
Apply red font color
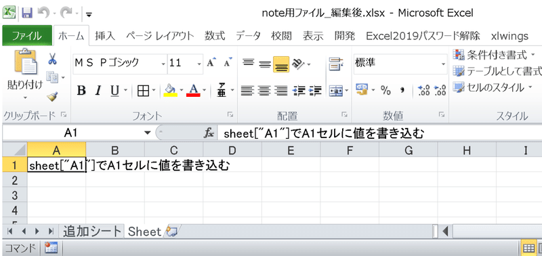coord(193,91)
